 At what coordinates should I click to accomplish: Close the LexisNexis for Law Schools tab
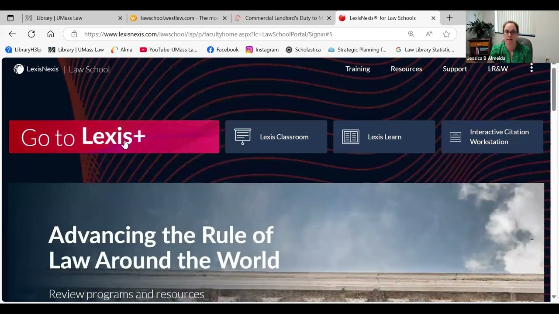pos(433,18)
